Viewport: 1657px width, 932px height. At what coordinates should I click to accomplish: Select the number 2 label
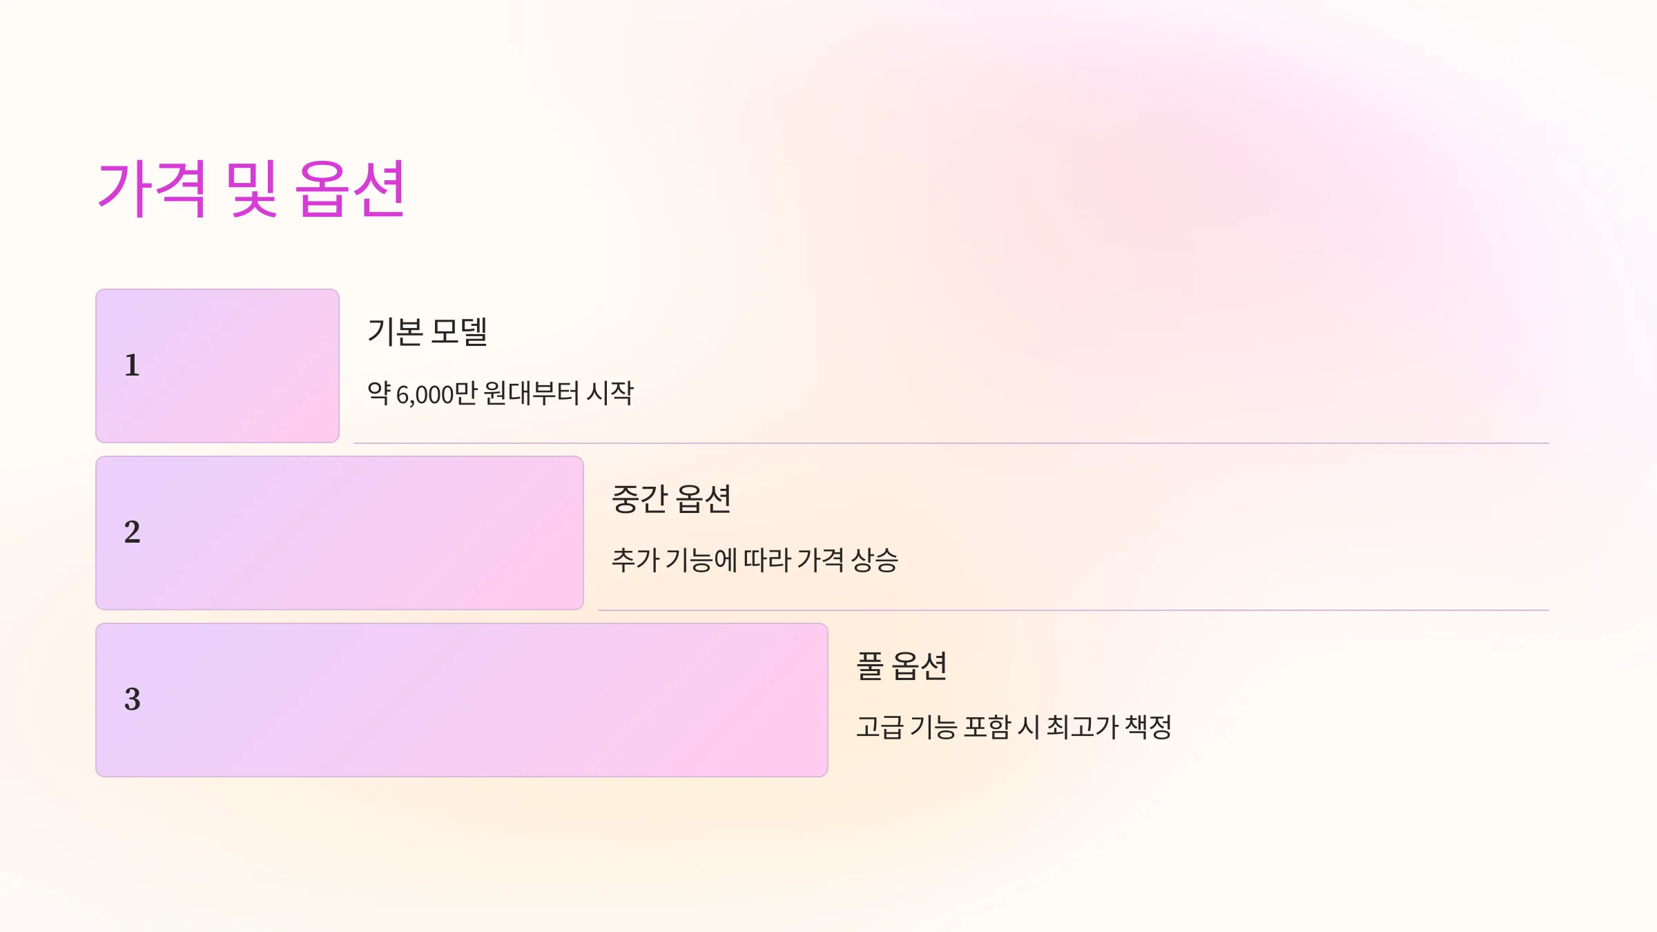point(132,532)
